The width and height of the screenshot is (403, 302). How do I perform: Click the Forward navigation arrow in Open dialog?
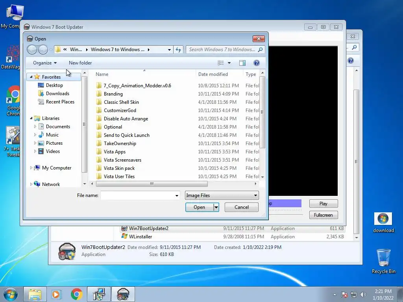43,50
